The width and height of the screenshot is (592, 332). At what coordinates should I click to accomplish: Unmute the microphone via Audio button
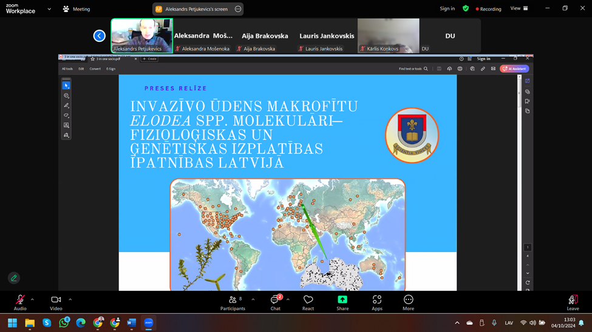(20, 302)
